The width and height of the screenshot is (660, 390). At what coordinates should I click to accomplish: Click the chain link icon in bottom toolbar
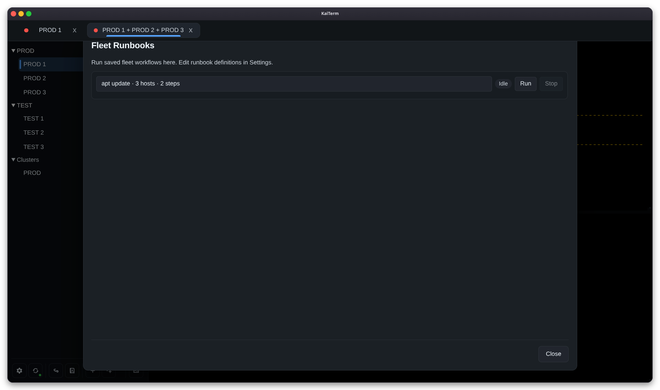coord(56,370)
